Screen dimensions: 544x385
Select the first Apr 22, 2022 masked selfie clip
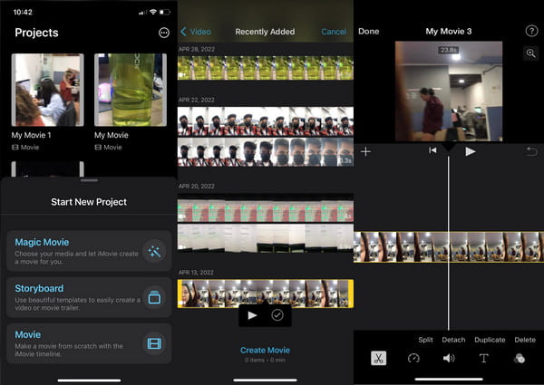pos(266,121)
